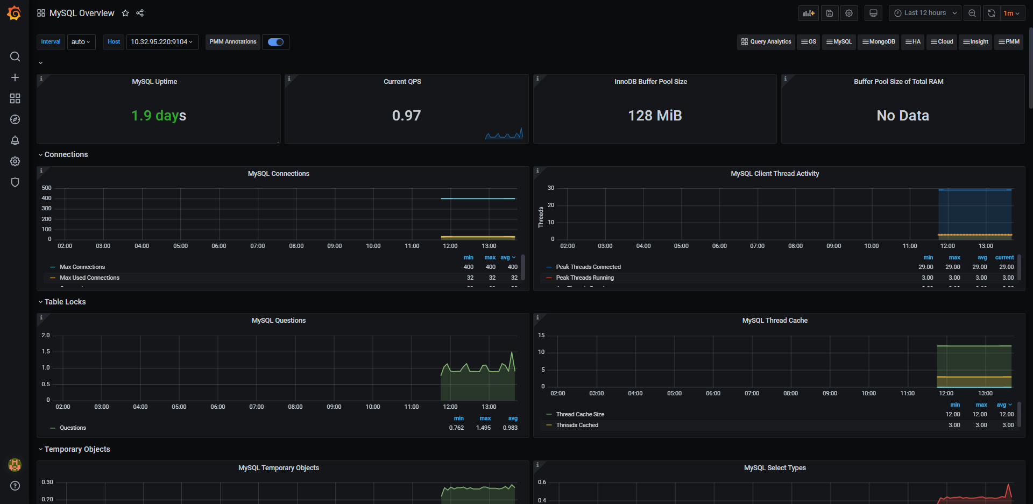Expand the collapsed top row chevron

[40, 63]
